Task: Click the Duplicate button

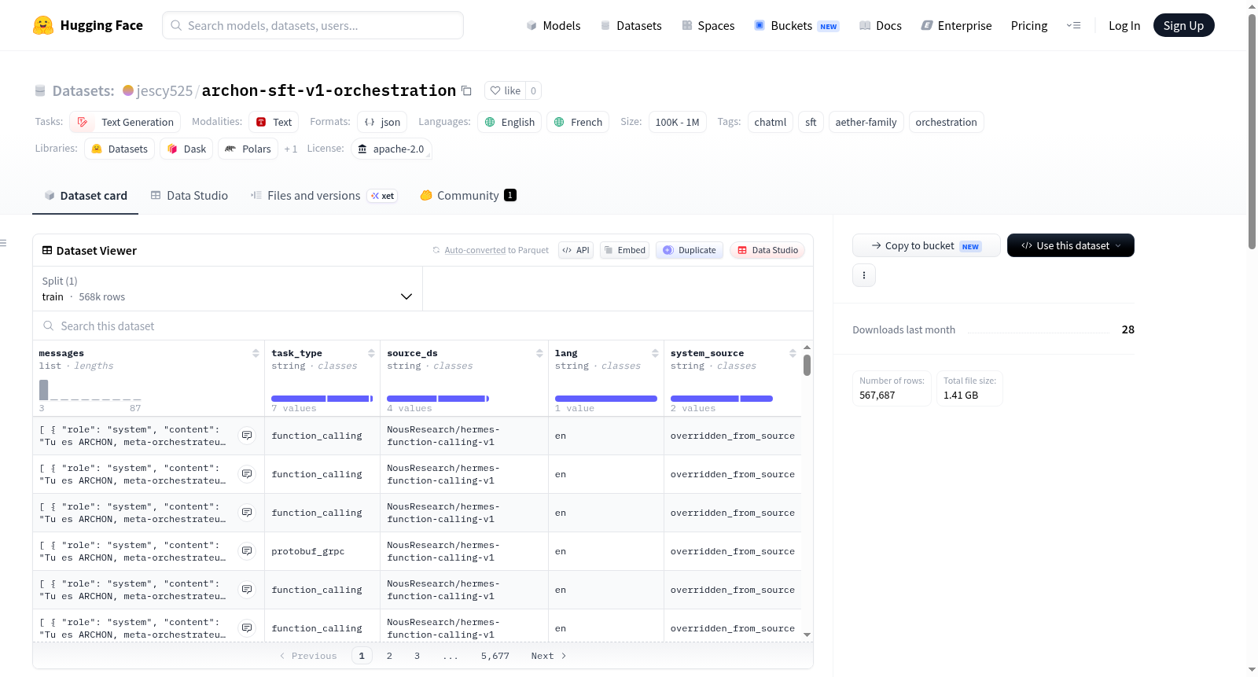Action: point(690,250)
